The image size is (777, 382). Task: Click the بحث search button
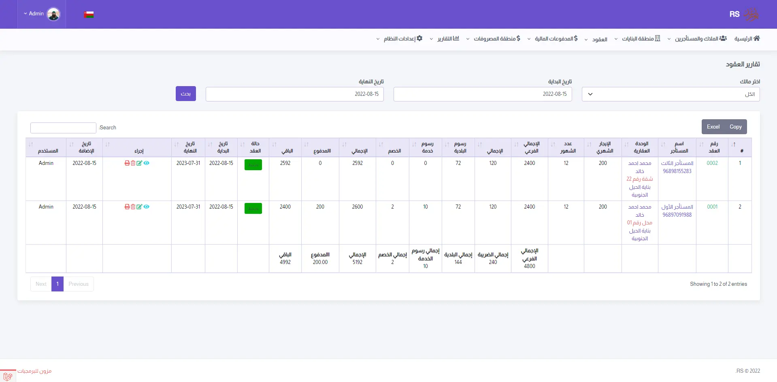185,94
